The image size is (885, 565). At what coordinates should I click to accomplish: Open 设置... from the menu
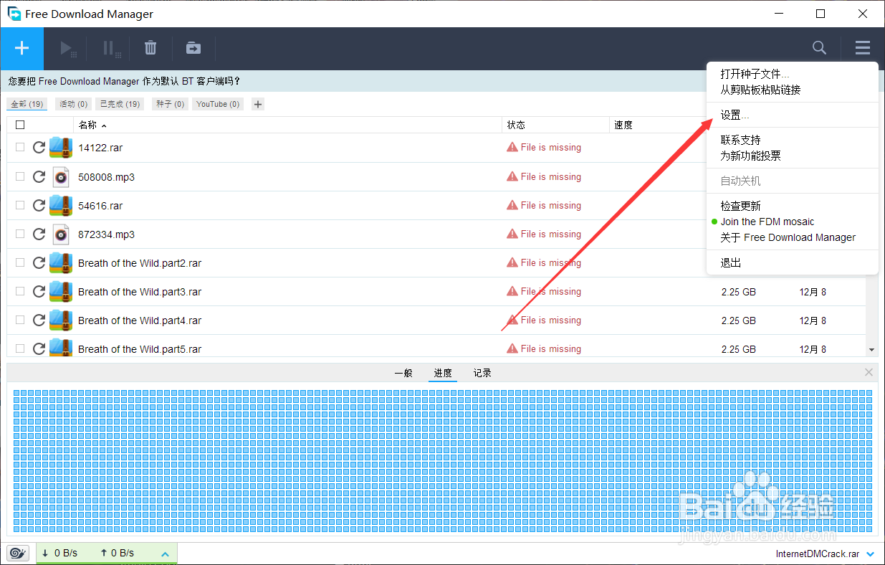[735, 115]
